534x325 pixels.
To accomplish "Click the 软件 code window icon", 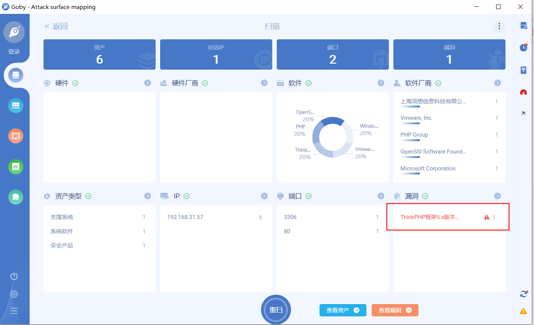I will [x=280, y=83].
